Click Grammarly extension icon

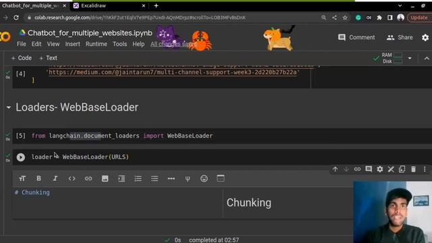click(x=358, y=18)
